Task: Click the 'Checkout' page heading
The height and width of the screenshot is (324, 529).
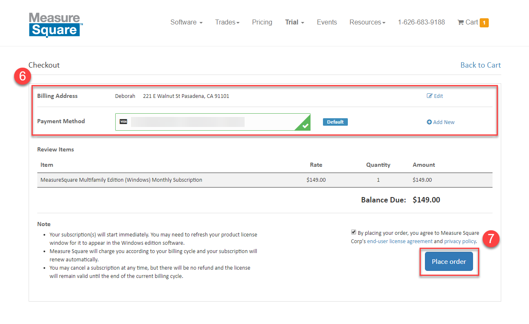Action: click(44, 65)
